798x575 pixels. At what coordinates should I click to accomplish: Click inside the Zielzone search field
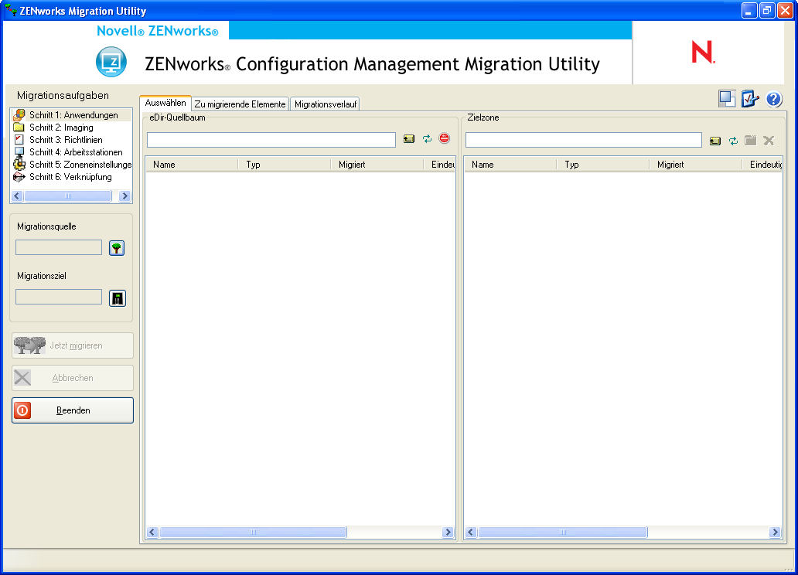coord(583,139)
